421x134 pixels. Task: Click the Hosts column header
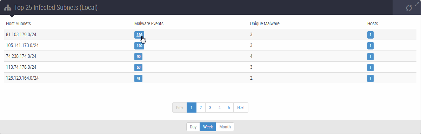pyautogui.click(x=373, y=24)
